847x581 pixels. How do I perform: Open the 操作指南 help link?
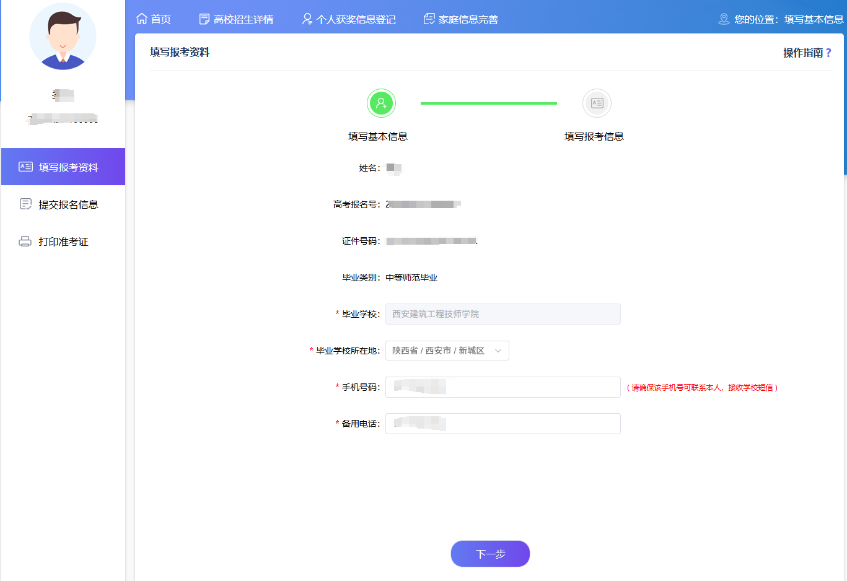point(807,53)
